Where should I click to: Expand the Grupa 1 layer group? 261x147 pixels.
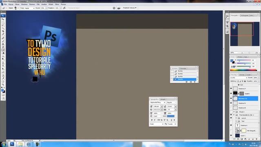(234, 112)
